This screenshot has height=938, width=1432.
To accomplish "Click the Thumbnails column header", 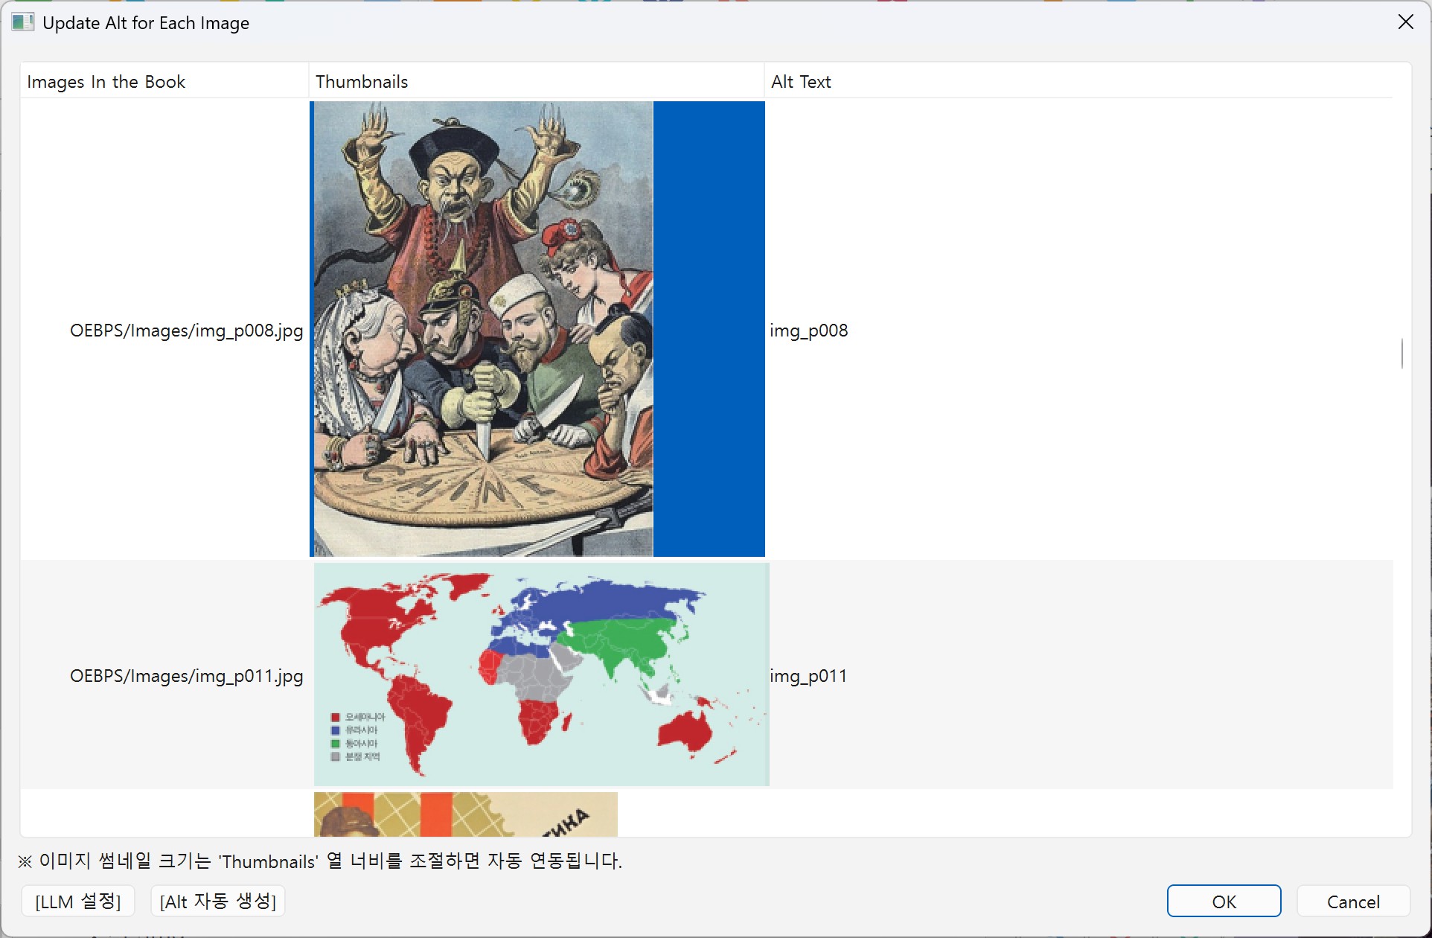I will pyautogui.click(x=362, y=82).
